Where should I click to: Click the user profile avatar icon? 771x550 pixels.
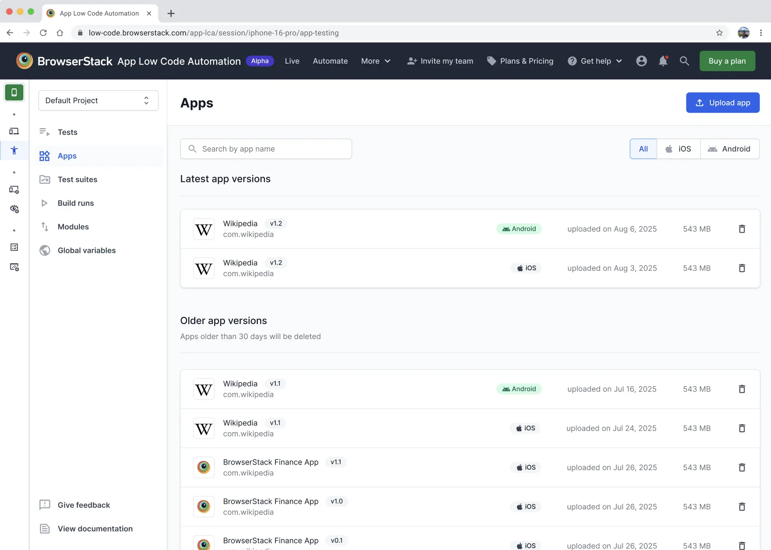click(641, 61)
